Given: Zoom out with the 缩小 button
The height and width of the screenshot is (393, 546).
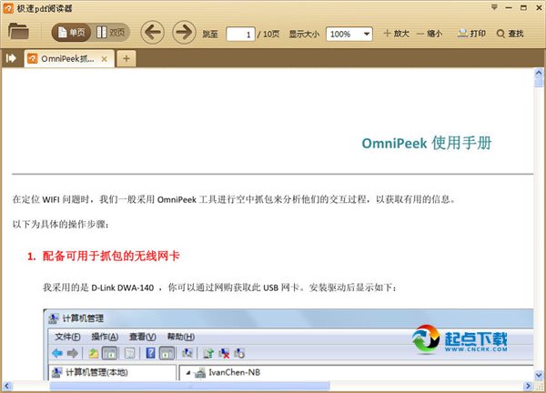Looking at the screenshot, I should tap(430, 34).
